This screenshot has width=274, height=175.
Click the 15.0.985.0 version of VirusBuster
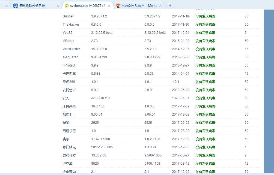(99, 49)
